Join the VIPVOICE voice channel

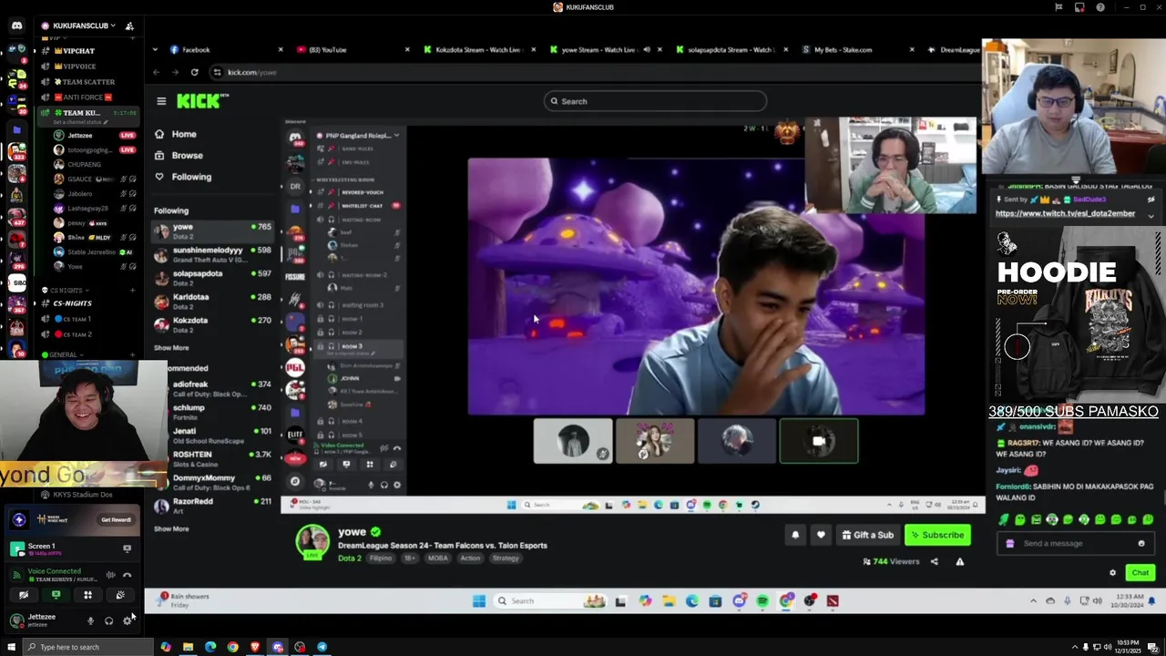(x=89, y=67)
